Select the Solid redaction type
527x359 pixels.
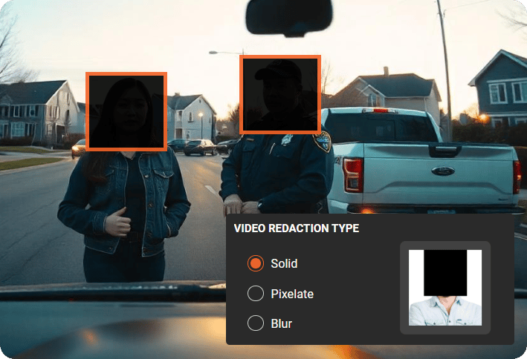(256, 263)
